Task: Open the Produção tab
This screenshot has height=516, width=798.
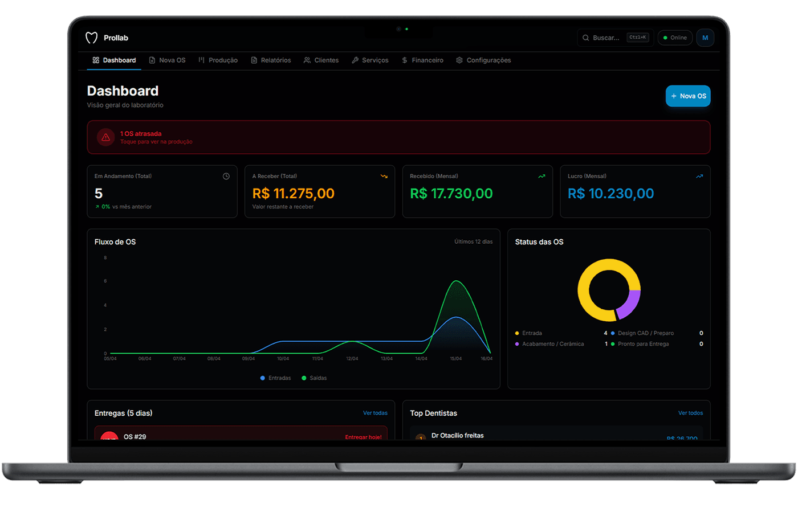Action: click(218, 60)
